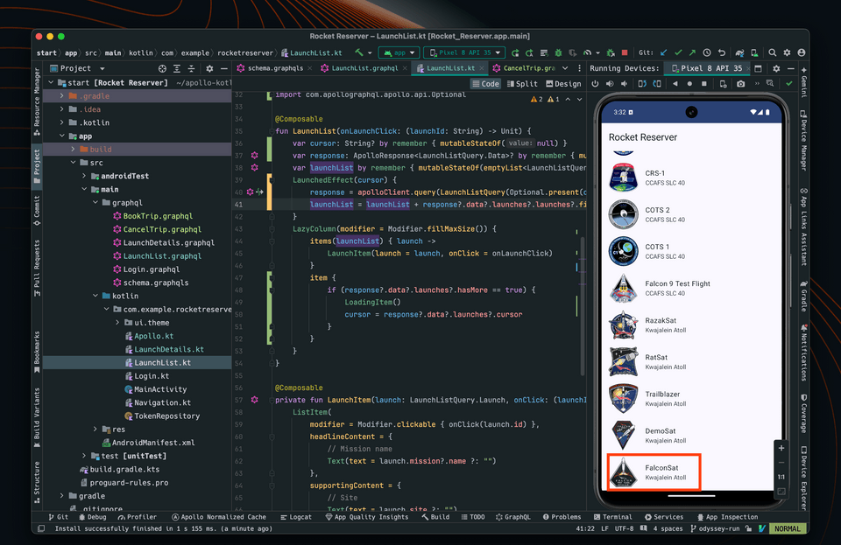Expand the res folder
This screenshot has width=841, height=545.
(x=95, y=429)
